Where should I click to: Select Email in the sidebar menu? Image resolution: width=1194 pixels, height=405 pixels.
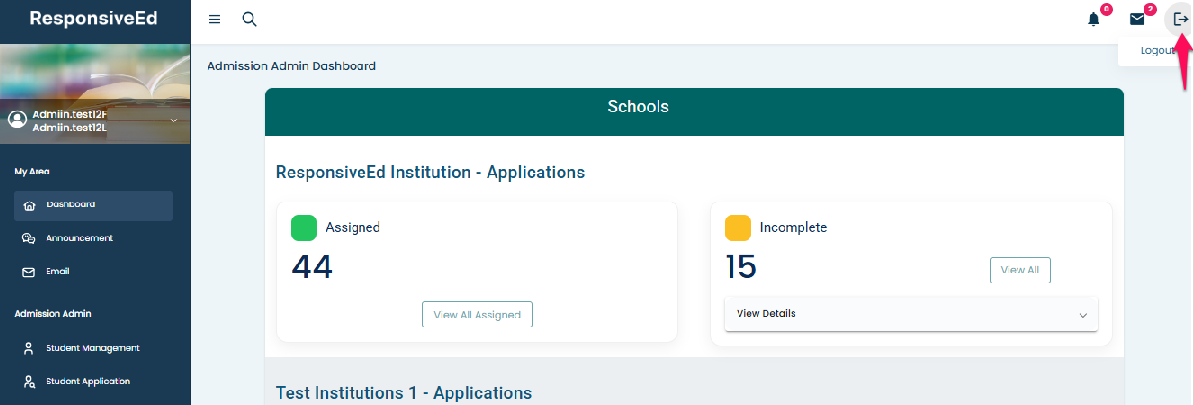click(57, 271)
